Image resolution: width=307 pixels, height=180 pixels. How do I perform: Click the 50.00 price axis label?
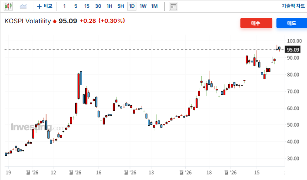(293, 125)
